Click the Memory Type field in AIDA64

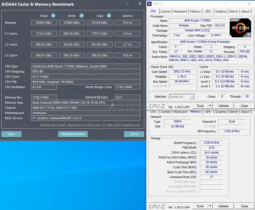pos(86,103)
